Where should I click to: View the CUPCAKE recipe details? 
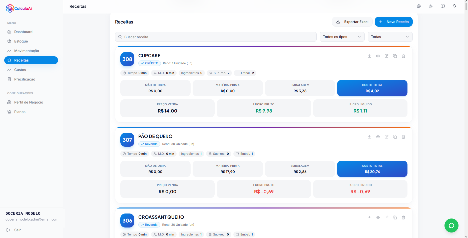pyautogui.click(x=378, y=56)
